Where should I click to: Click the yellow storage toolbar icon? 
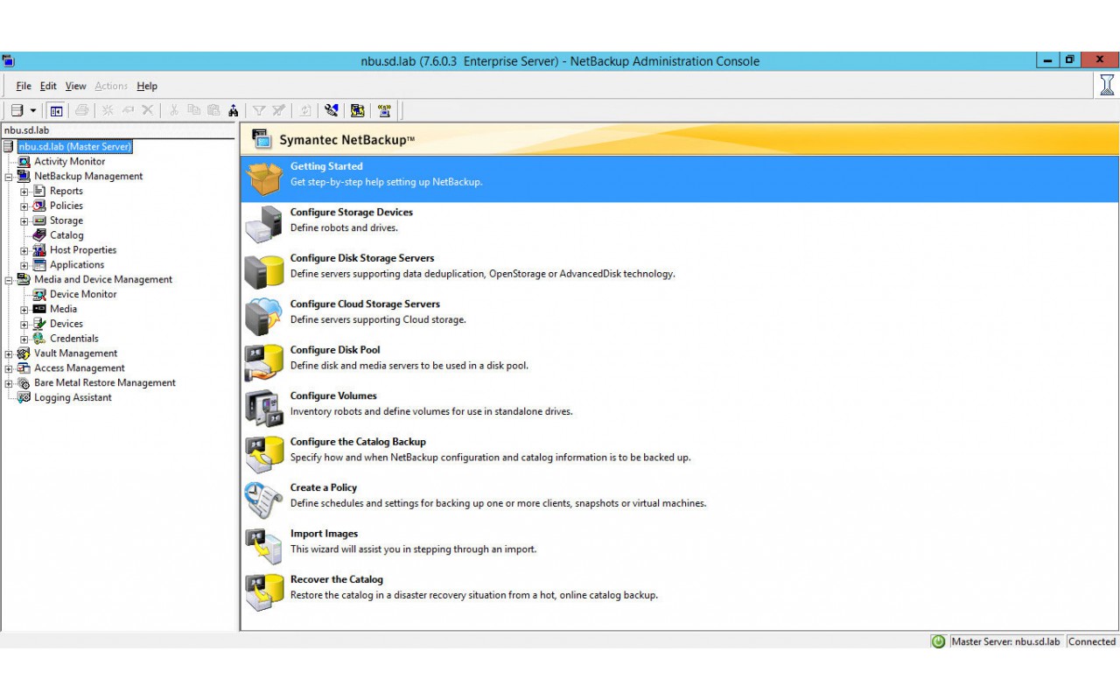click(x=357, y=110)
